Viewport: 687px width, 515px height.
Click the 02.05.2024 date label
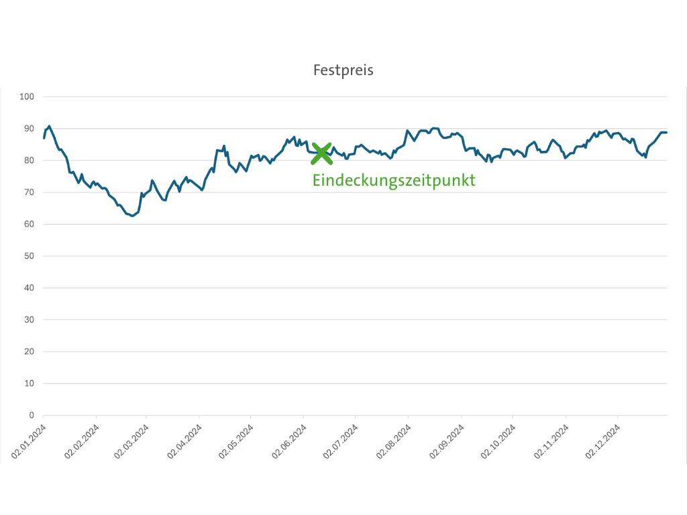(236, 440)
